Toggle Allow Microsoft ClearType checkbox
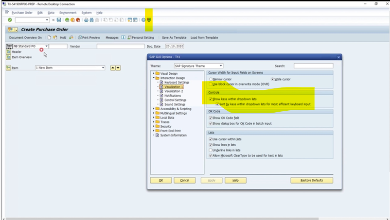Screen dimensions: 390x220 pos(211,156)
